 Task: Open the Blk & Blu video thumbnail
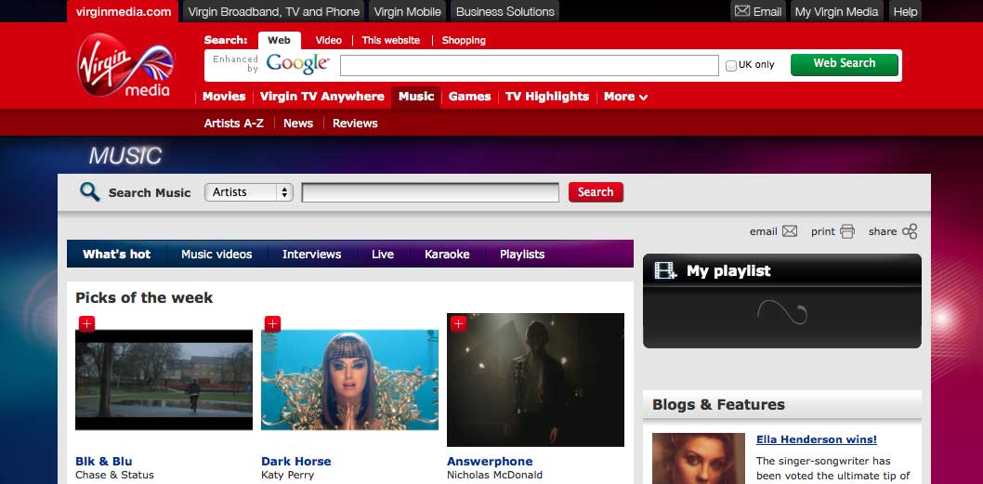(164, 380)
